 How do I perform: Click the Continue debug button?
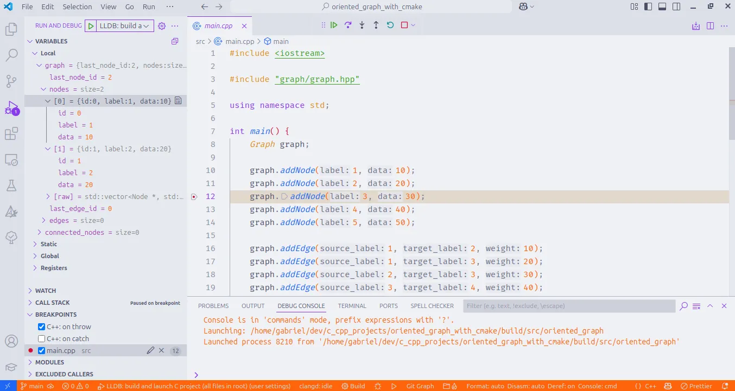334,25
